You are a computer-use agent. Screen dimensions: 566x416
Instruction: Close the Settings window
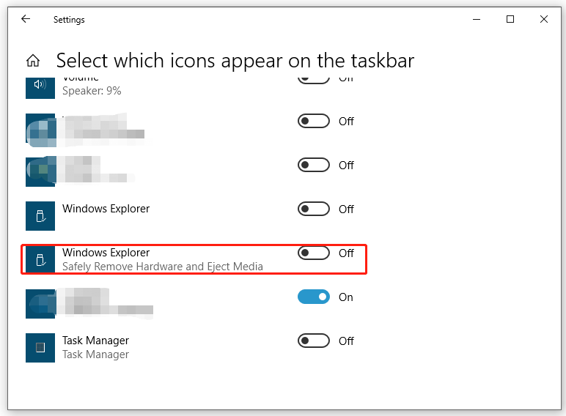pyautogui.click(x=544, y=20)
